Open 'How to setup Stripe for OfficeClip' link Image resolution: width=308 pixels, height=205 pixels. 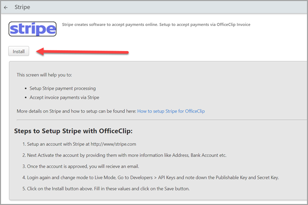pos(171,111)
